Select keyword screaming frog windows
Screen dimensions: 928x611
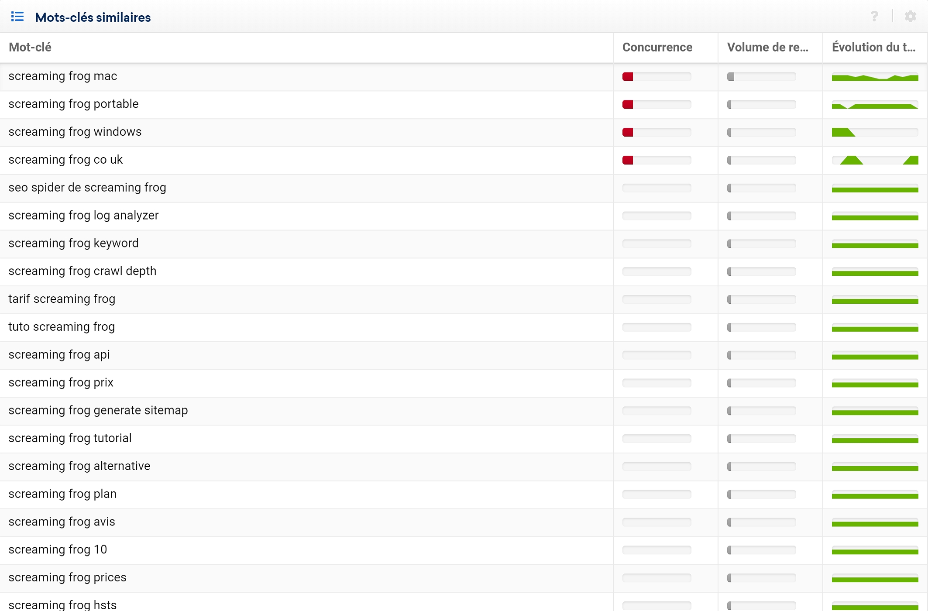(x=75, y=132)
